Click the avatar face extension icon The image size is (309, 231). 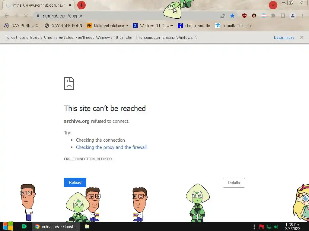click(254, 16)
